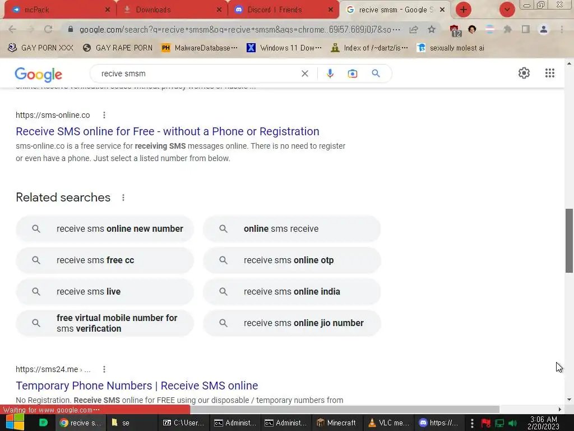The width and height of the screenshot is (574, 431).
Task: Open Temporary Phone Numbers result link
Action: pyautogui.click(x=137, y=386)
